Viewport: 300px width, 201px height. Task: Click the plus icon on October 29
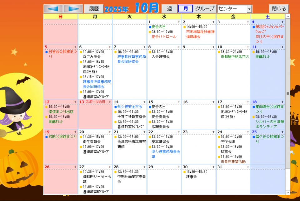tap(179, 167)
